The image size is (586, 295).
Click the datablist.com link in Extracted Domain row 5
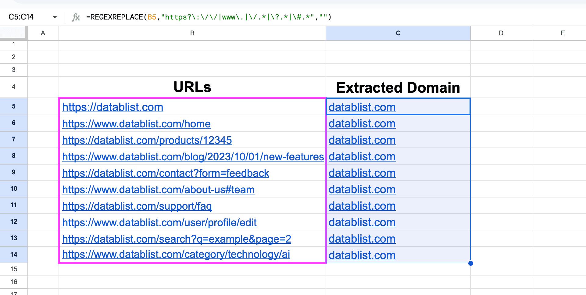click(362, 107)
